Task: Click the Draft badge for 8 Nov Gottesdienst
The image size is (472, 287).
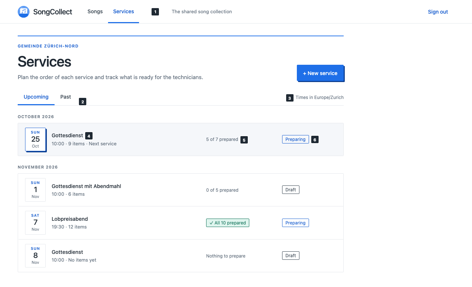Action: click(x=291, y=256)
